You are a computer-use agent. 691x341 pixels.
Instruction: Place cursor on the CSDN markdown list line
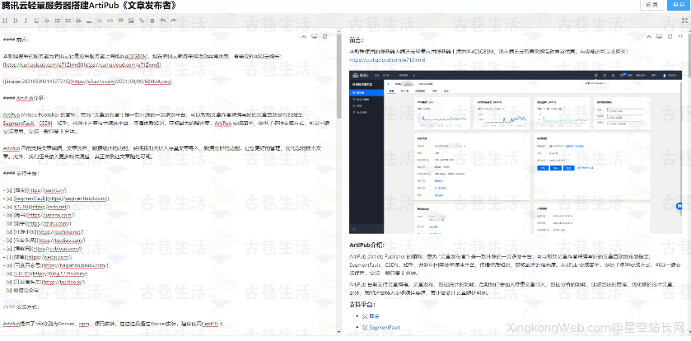36,207
